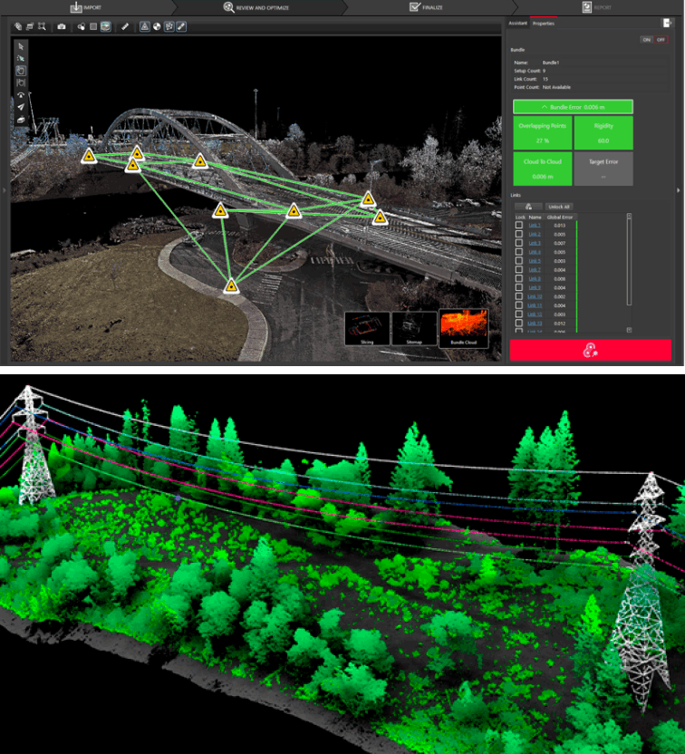This screenshot has width=685, height=754.
Task: Open the gray Target Error tile
Action: point(603,169)
